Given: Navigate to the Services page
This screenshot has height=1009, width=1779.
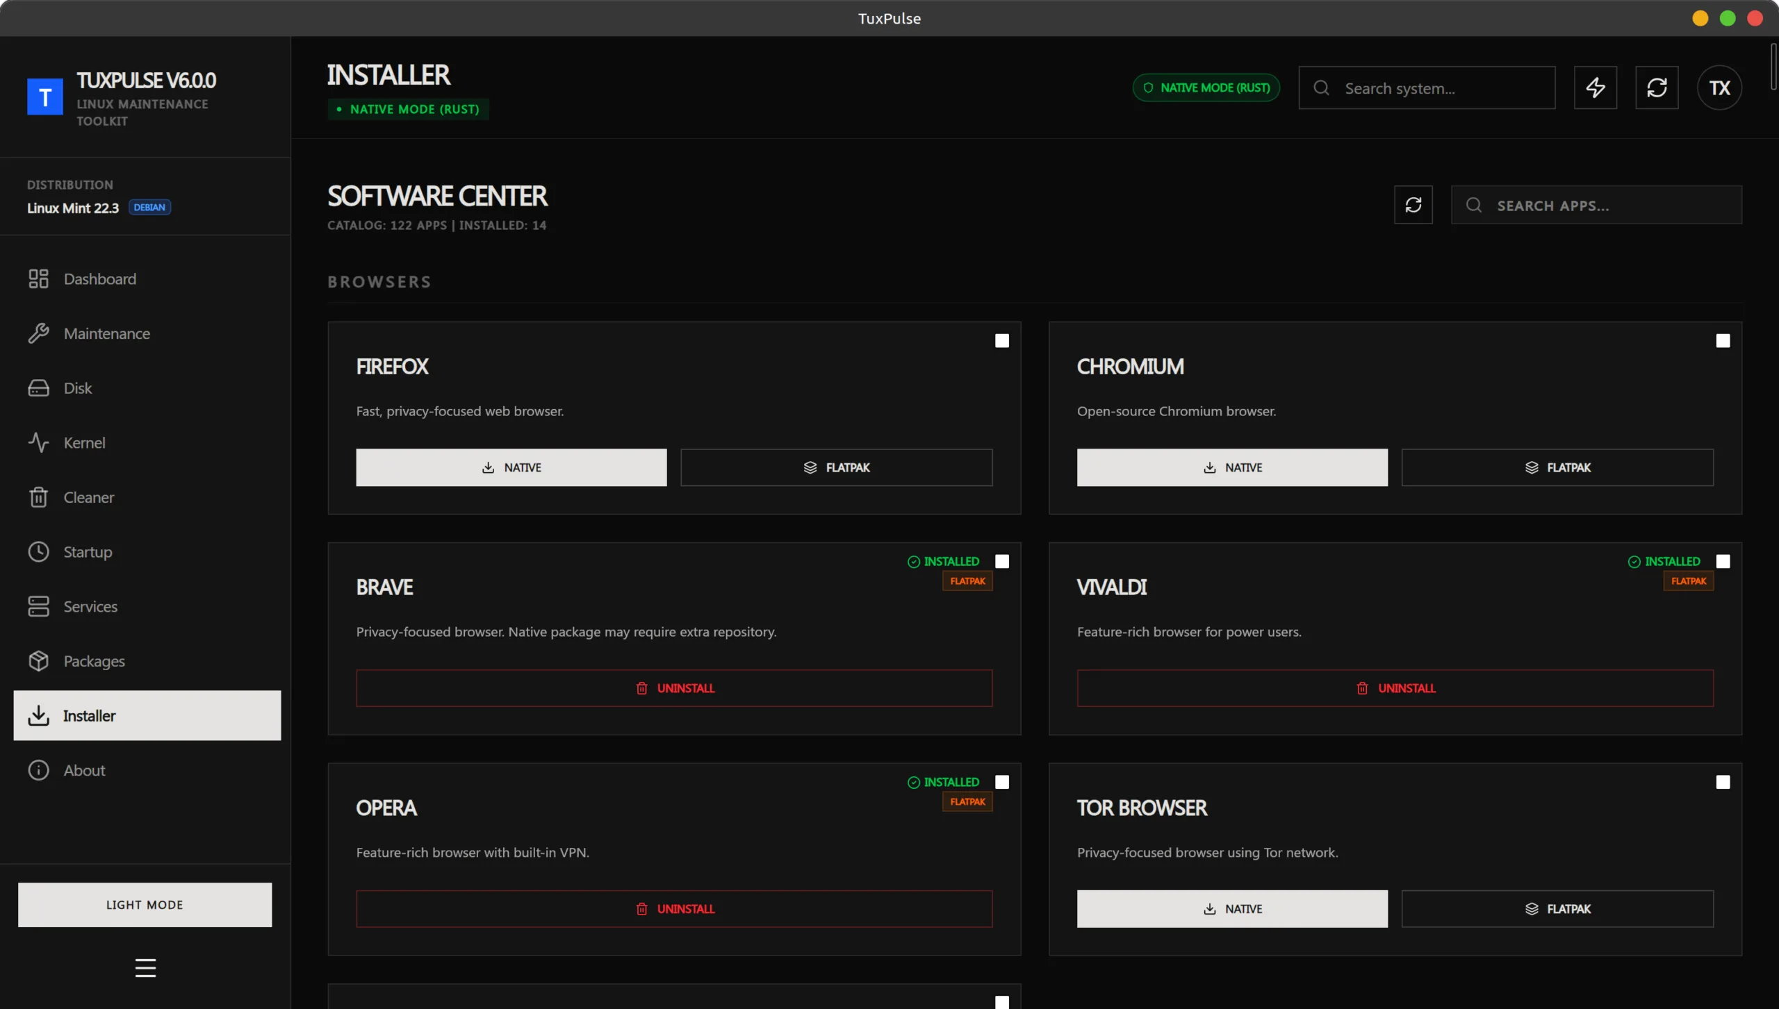Looking at the screenshot, I should click(90, 607).
